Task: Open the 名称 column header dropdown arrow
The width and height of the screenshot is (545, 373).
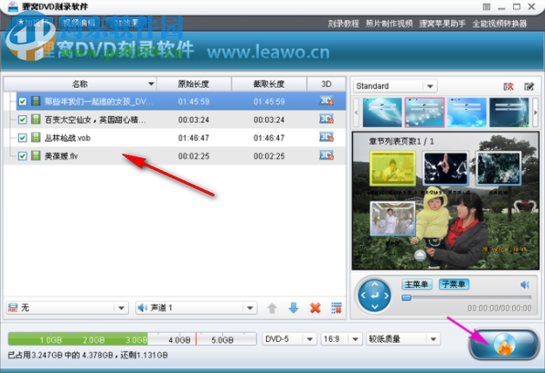Action: [x=151, y=84]
